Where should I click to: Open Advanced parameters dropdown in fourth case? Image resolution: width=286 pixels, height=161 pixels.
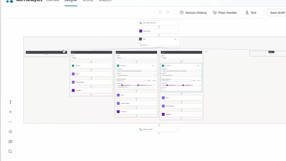pyautogui.click(x=176, y=80)
